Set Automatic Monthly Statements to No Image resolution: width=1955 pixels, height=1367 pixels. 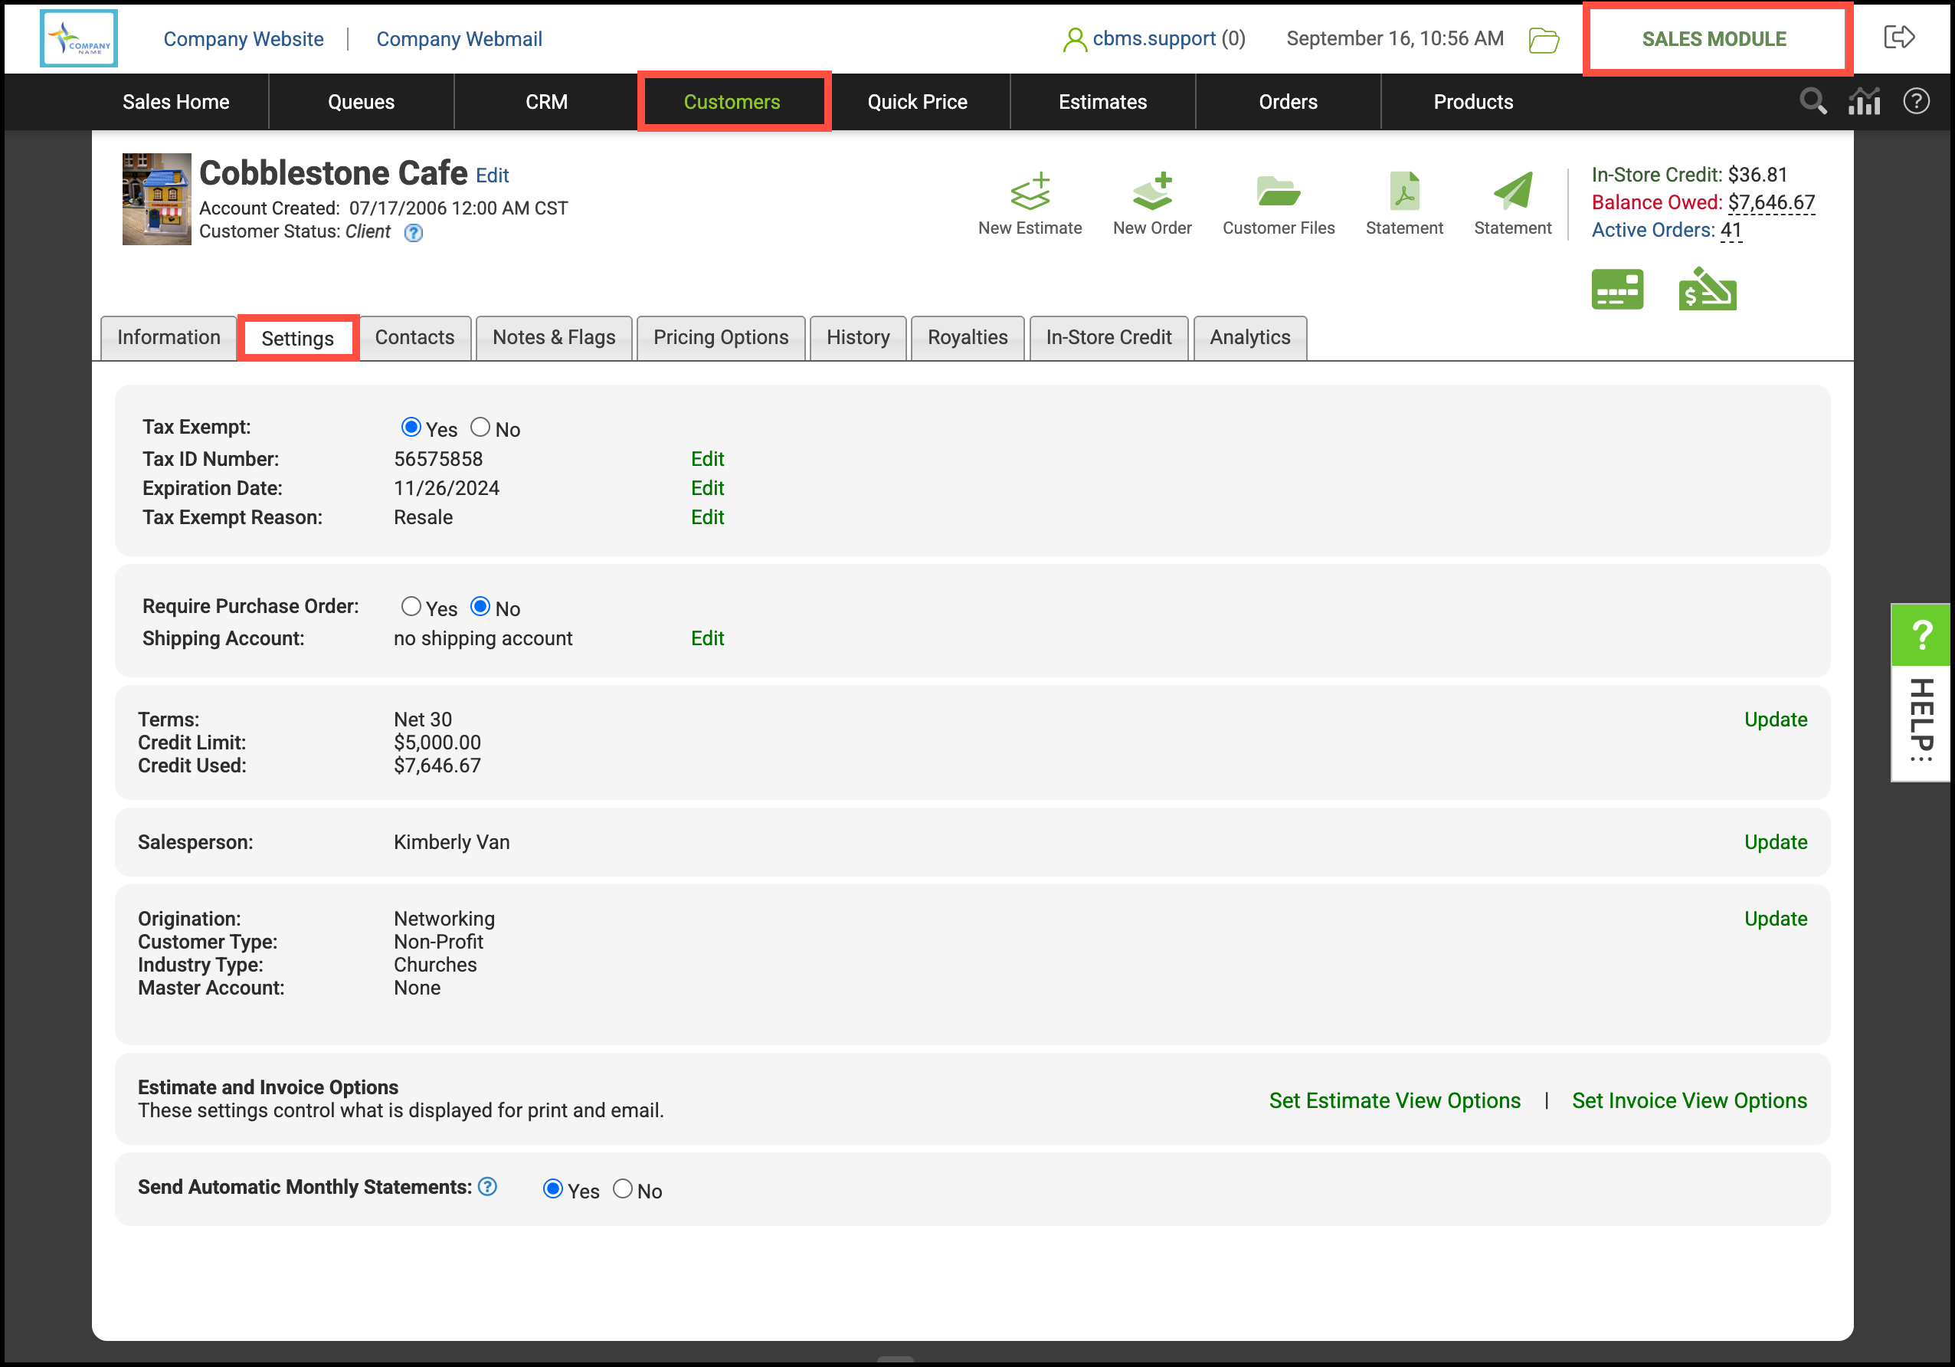(x=623, y=1189)
